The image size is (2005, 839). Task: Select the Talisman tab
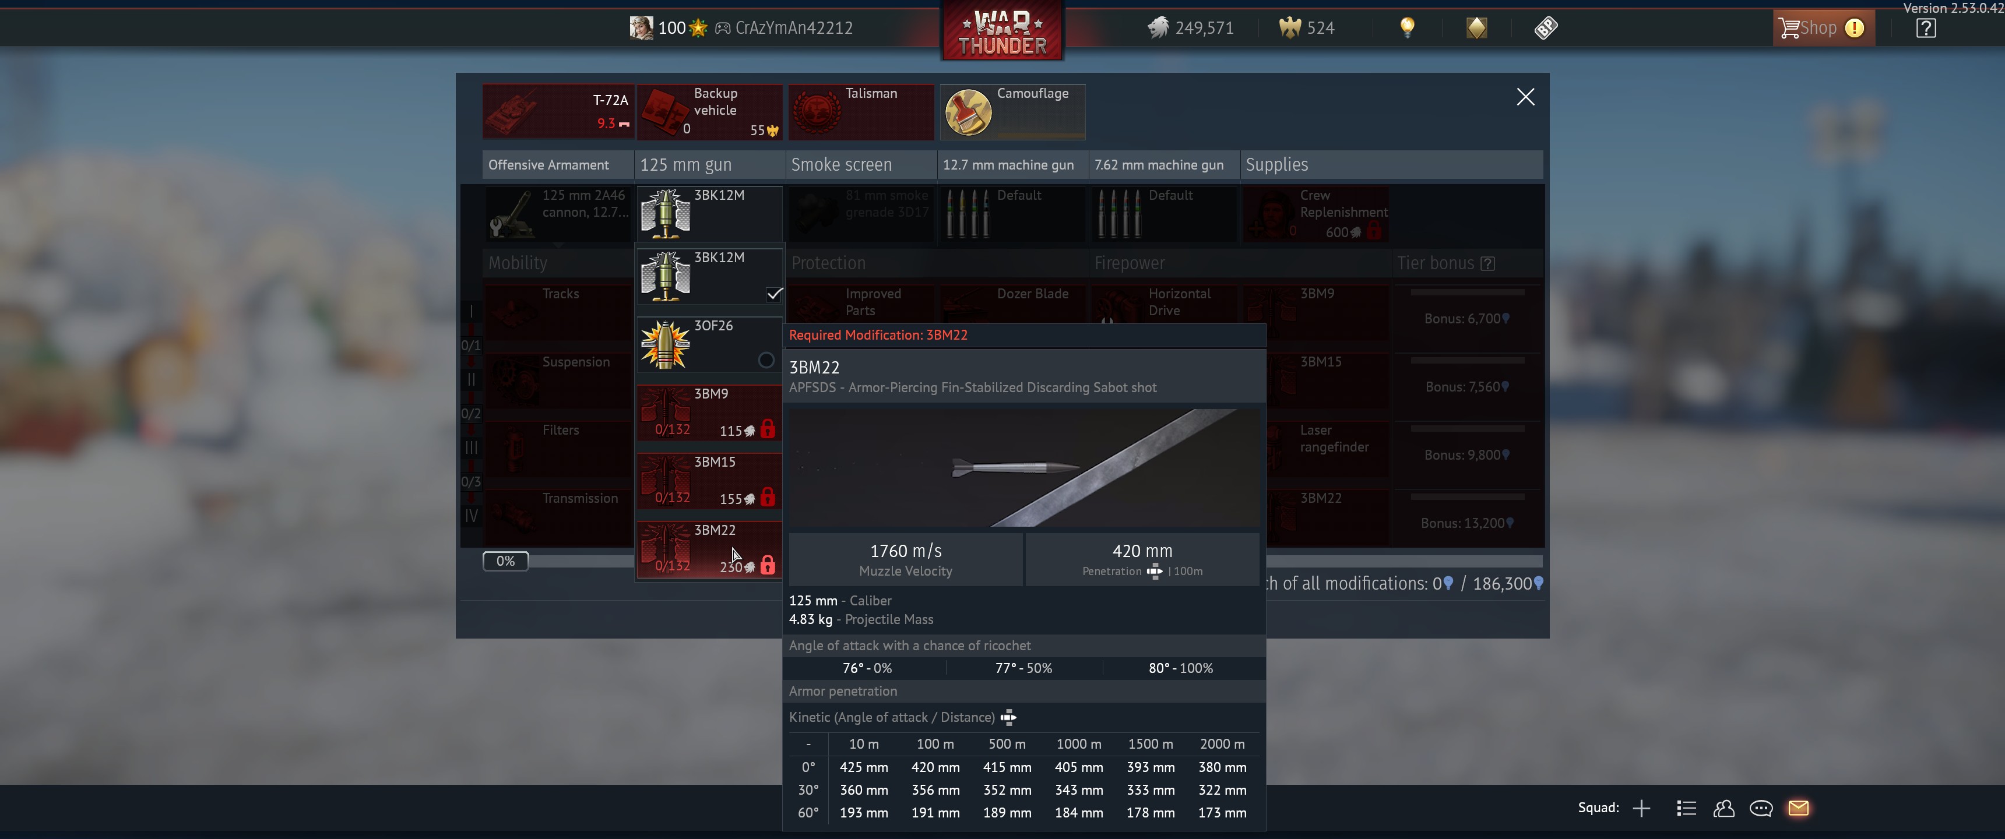coord(861,112)
